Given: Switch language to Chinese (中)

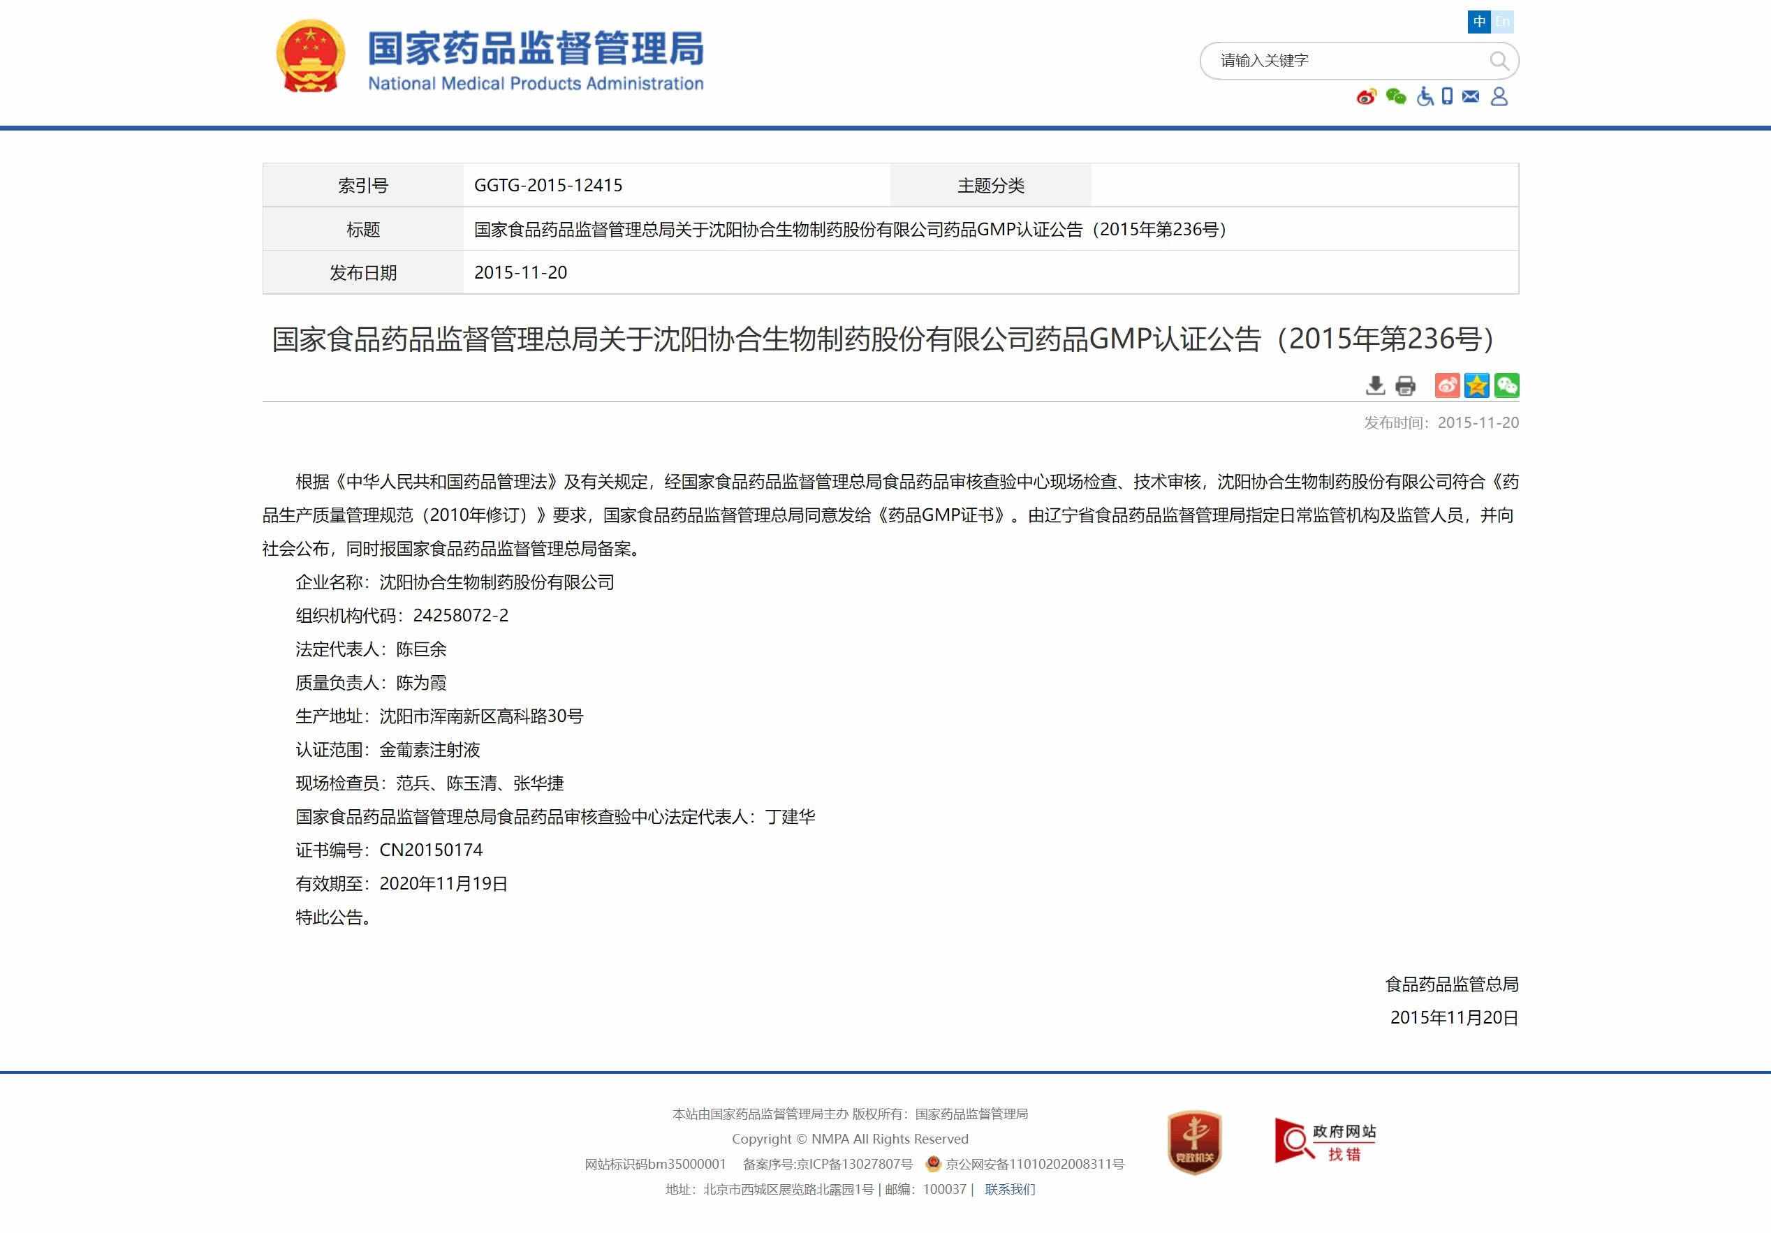Looking at the screenshot, I should (x=1478, y=22).
